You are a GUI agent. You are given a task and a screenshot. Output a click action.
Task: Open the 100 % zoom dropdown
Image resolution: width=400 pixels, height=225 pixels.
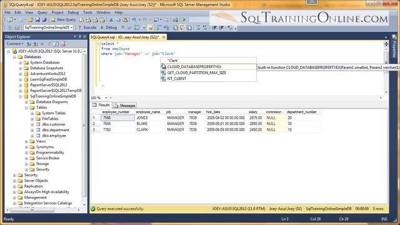[106, 97]
